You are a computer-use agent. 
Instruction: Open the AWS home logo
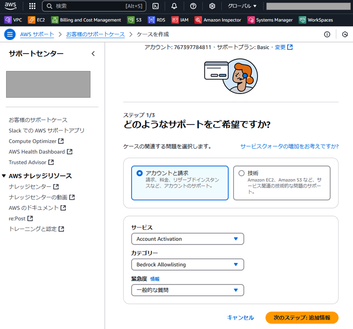(10, 6)
